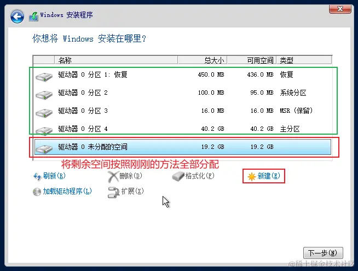Click the drive icon for 分区 4

pyautogui.click(x=44, y=131)
